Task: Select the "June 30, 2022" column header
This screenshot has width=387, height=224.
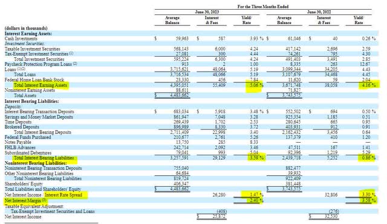Action: (x=319, y=12)
